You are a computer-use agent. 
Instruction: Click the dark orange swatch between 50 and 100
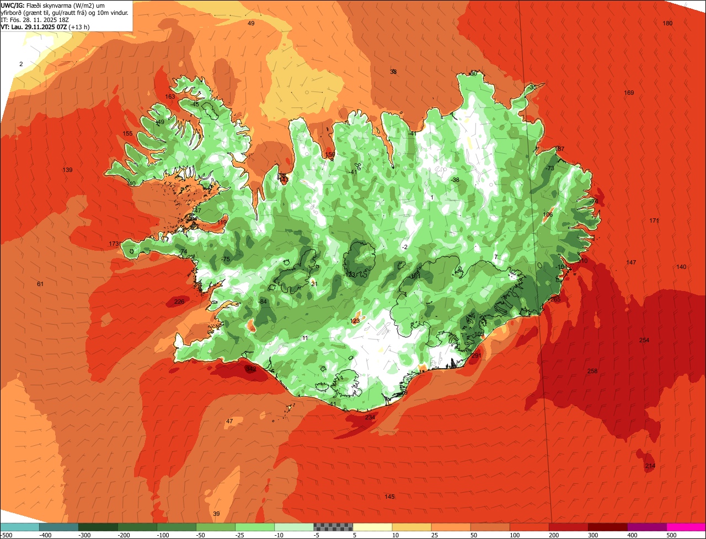tap(490, 526)
